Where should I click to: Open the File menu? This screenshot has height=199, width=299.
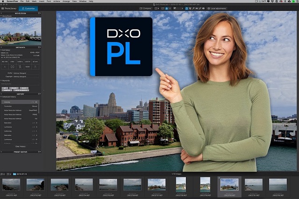click(x=22, y=1)
